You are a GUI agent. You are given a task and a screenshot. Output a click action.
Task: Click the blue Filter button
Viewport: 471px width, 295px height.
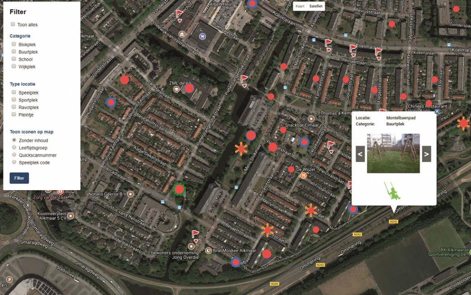(x=19, y=178)
